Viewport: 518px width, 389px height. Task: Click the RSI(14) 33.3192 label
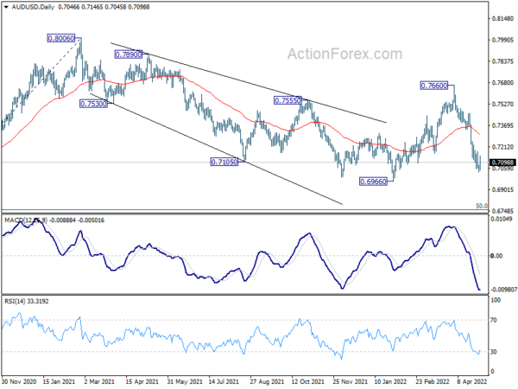tap(27, 302)
